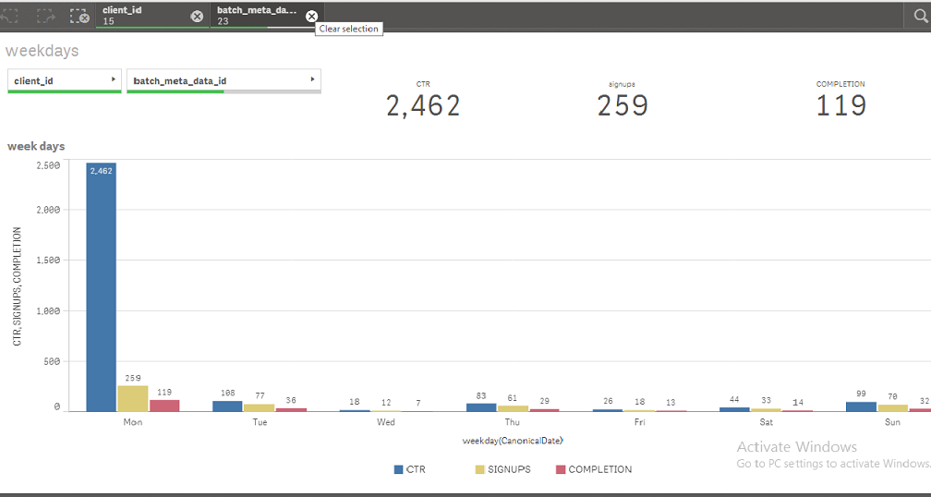Open the search selections magnifier

point(921,16)
